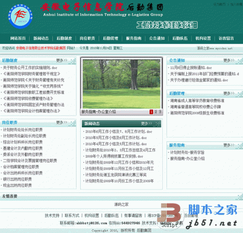This screenshot has height=233, width=243.
Task: Open 2009年个人所得税核算工作安排.doc
Action: pos(114,156)
